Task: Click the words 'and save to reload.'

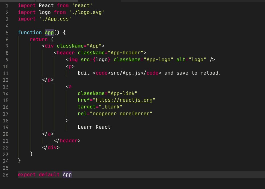Action: point(193,73)
